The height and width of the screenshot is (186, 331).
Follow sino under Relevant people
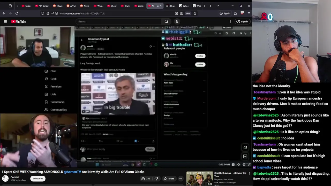(200, 56)
